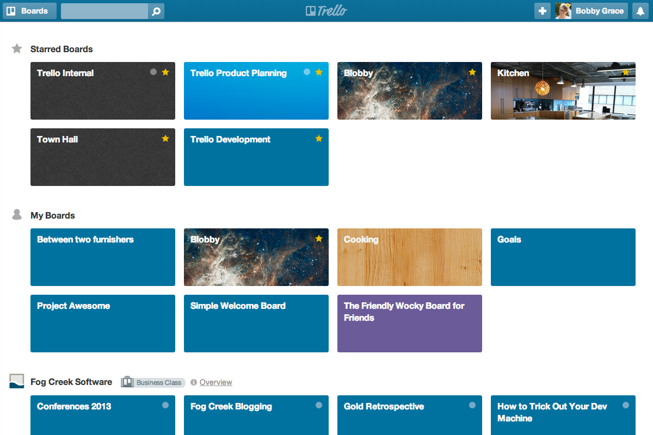
Task: Click the info icon beside Overview
Action: pos(194,382)
